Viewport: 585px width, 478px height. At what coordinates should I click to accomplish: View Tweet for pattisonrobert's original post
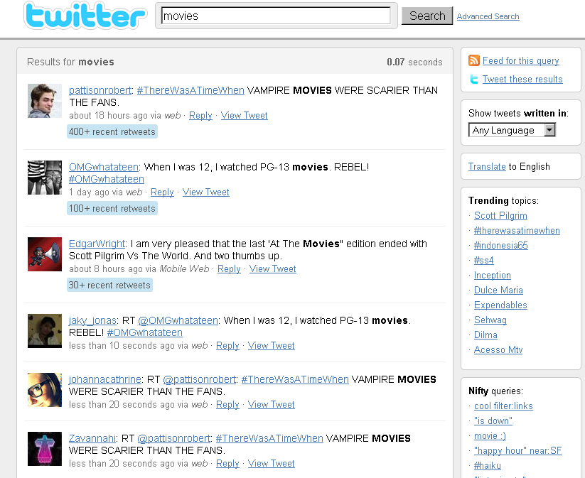click(245, 116)
